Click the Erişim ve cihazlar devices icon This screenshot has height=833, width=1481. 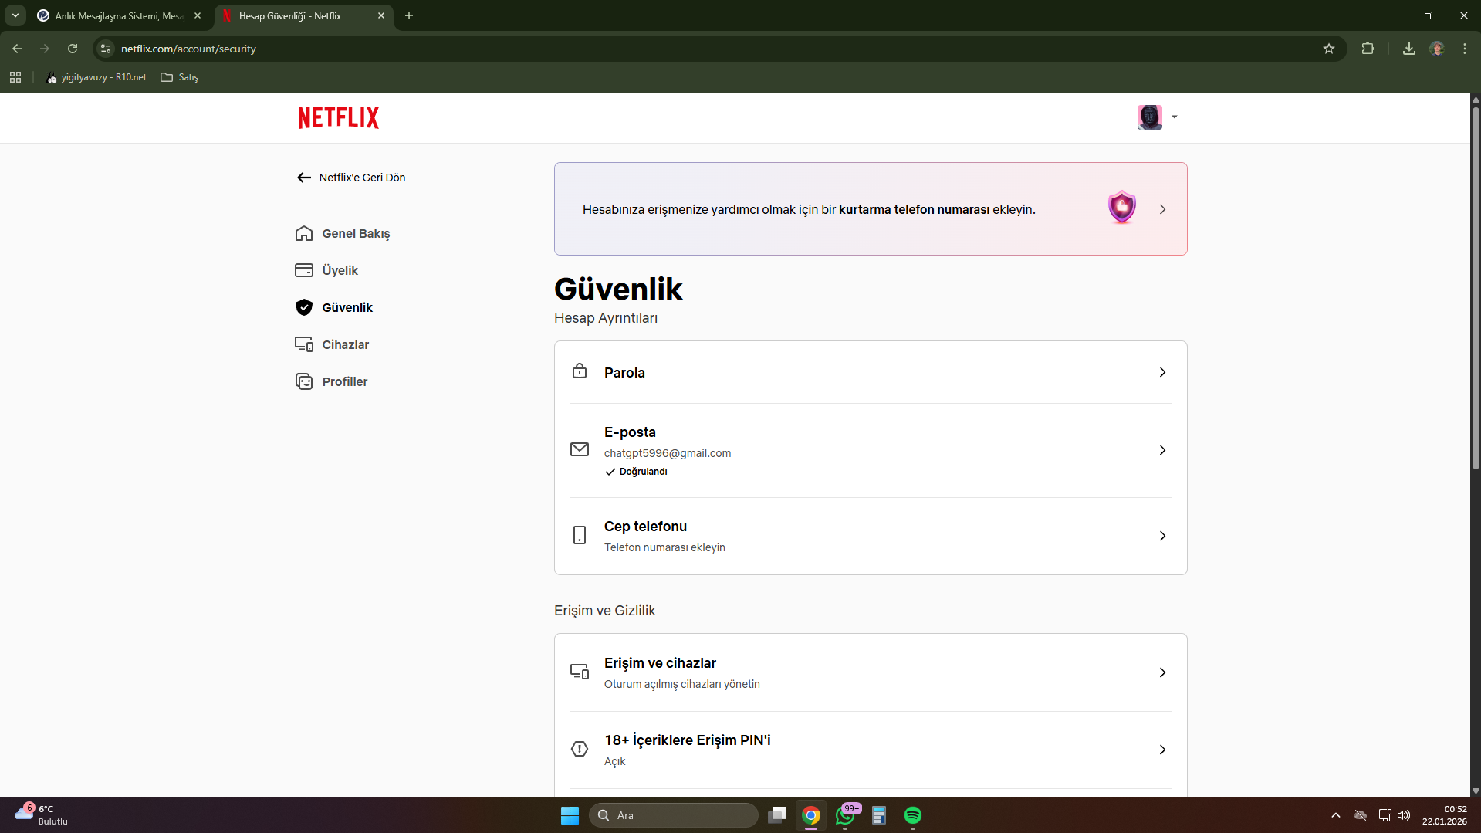click(580, 672)
